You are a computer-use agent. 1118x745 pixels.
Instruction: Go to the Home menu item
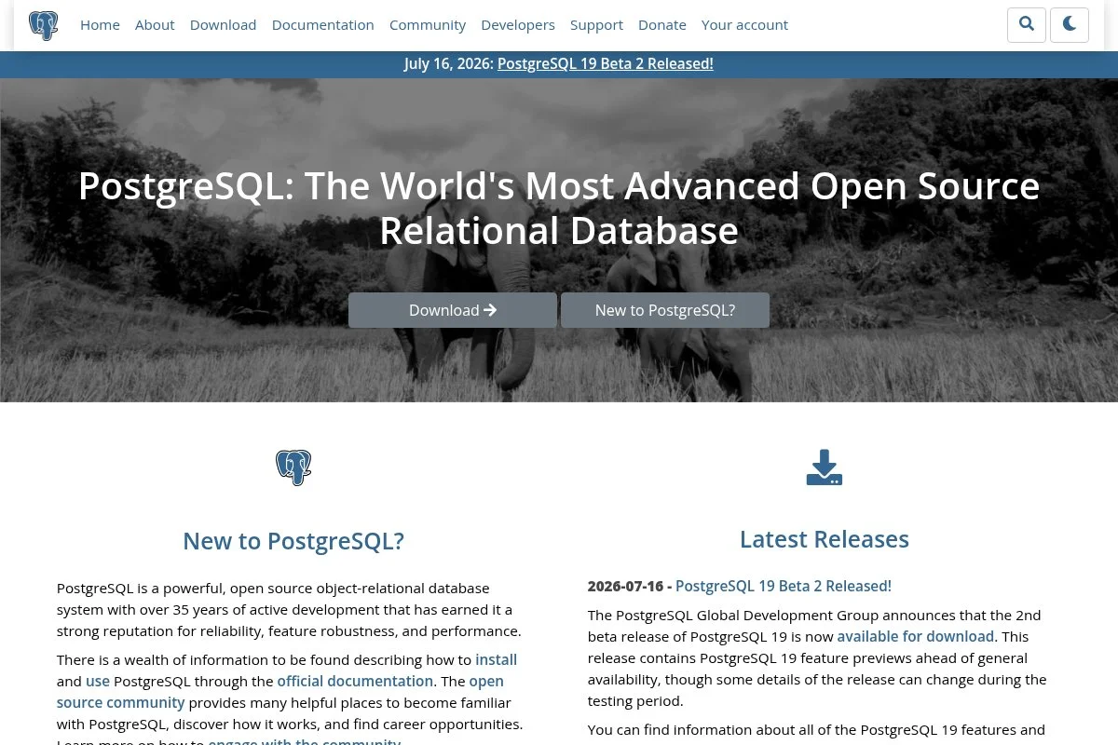[x=100, y=25]
